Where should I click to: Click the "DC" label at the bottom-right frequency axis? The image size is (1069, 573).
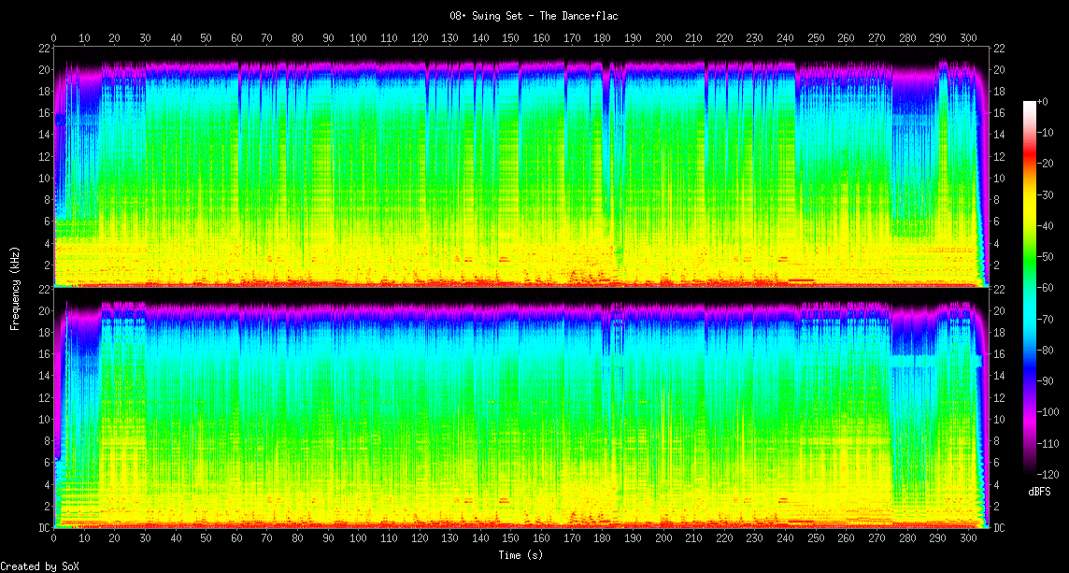999,528
